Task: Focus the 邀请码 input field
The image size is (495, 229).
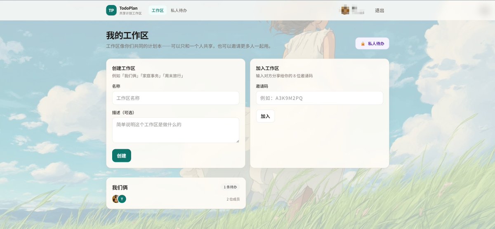Action: click(x=320, y=98)
